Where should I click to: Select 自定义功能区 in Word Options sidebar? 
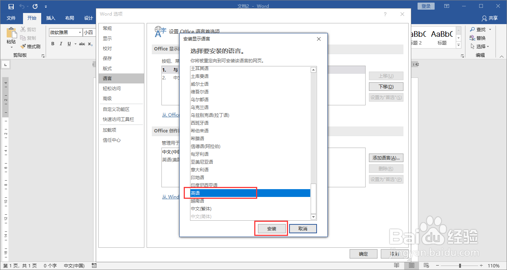pos(121,109)
